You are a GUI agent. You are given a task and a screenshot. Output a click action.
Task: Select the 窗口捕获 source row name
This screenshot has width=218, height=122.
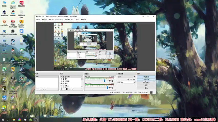pyautogui.click(x=67, y=77)
